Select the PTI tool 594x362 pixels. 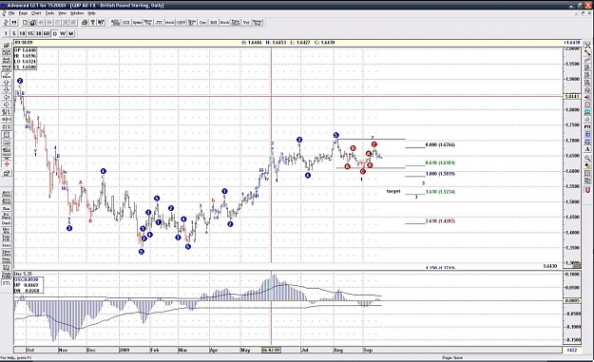point(587,127)
